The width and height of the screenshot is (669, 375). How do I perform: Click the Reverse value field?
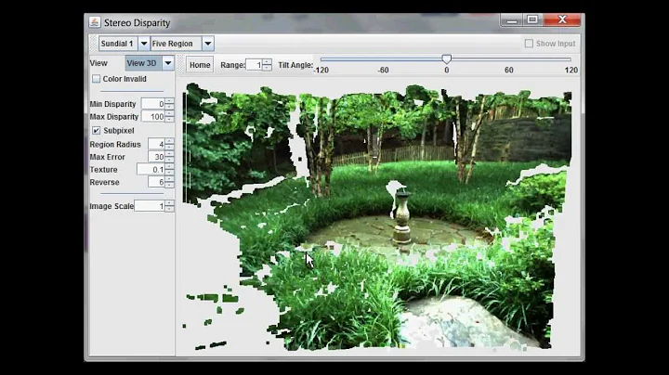[x=156, y=182]
